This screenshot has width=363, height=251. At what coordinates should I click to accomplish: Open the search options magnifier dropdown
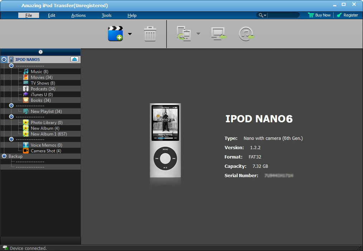click(x=262, y=15)
